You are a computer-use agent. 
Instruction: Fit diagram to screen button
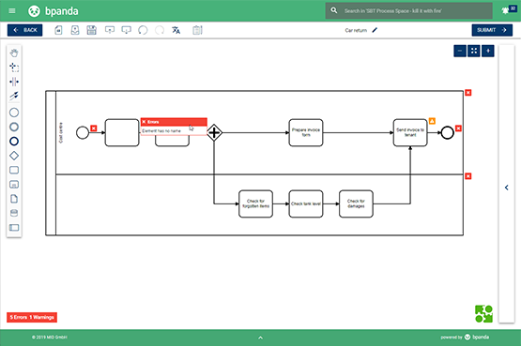tap(474, 51)
